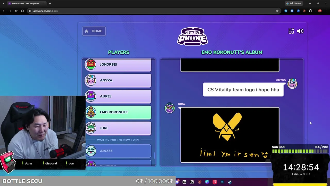
Task: Bookmark this page with the star icon
Action: coord(277,11)
